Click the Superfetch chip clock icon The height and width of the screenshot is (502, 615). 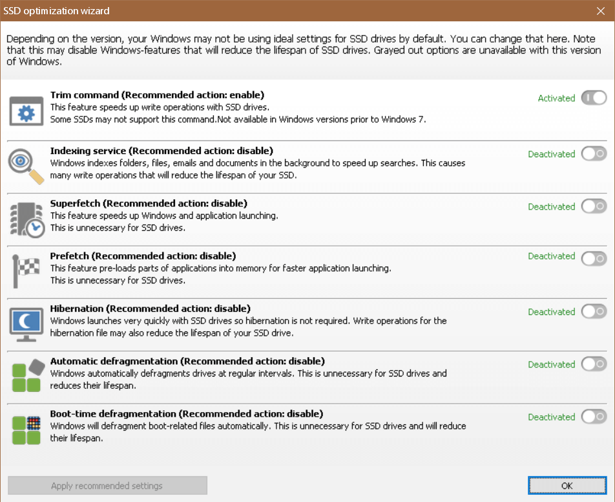pyautogui.click(x=26, y=220)
